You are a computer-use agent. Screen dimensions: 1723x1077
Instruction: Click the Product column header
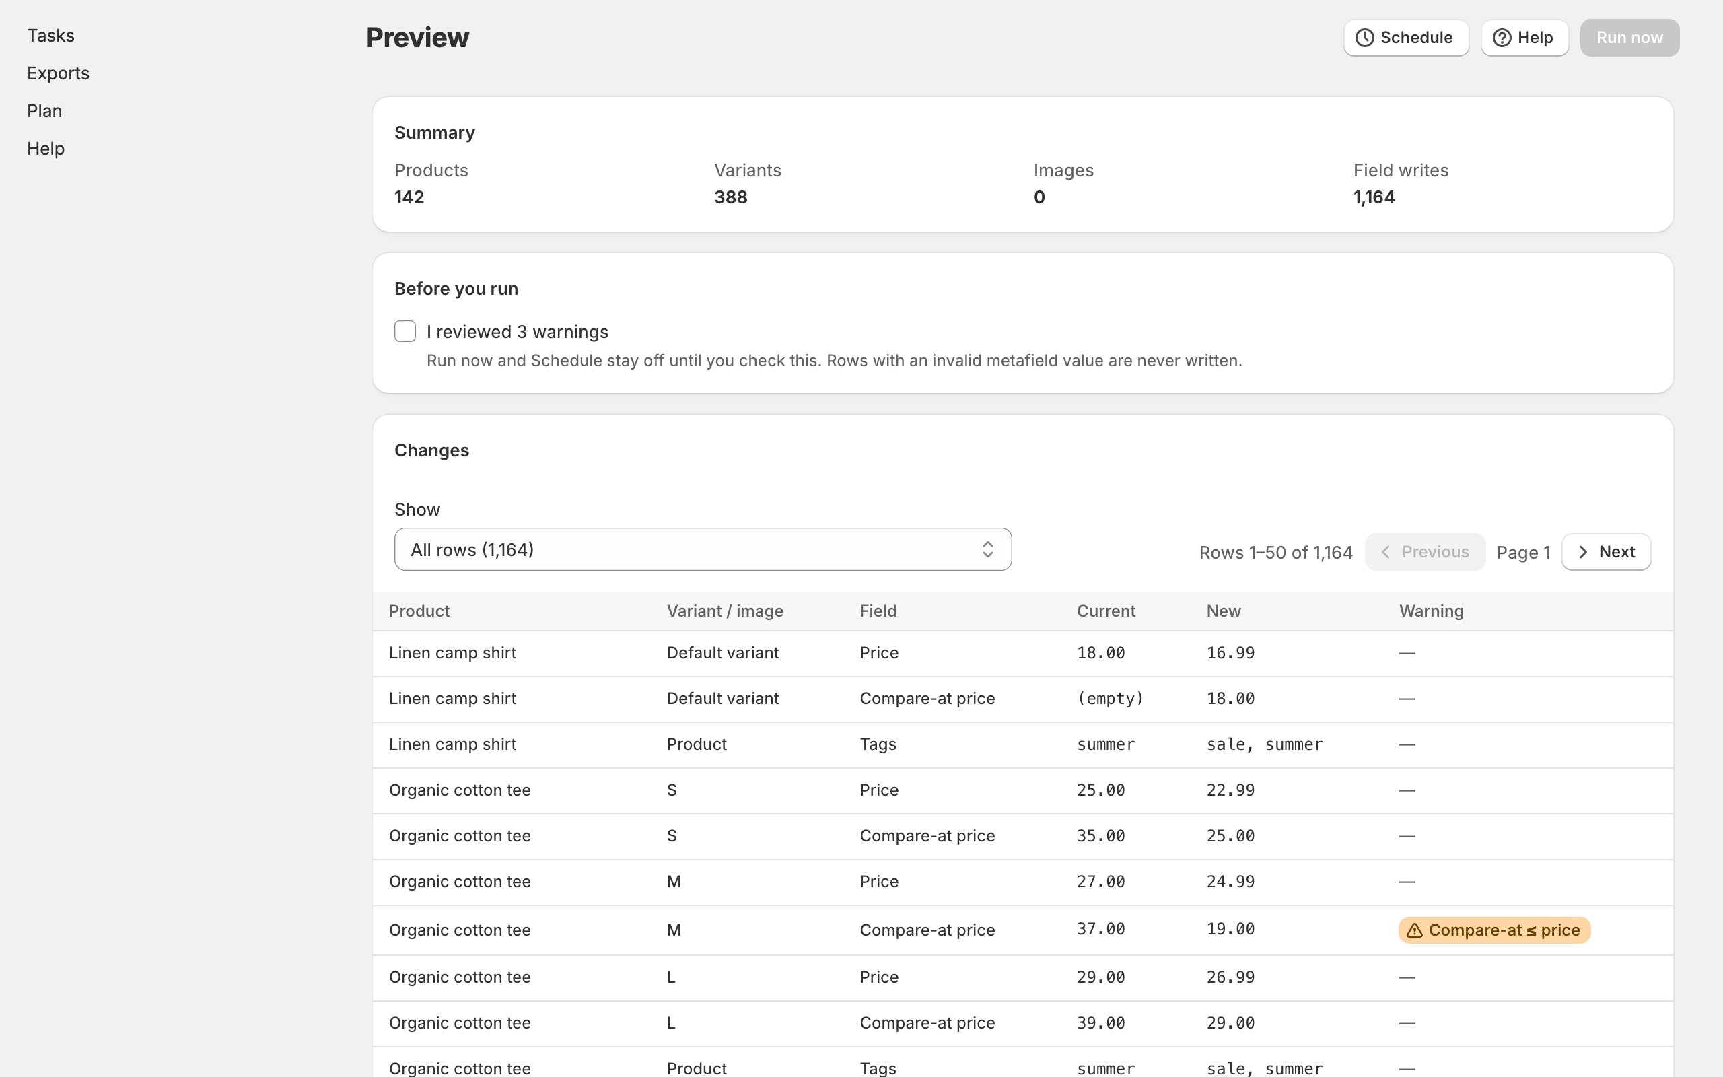419,611
